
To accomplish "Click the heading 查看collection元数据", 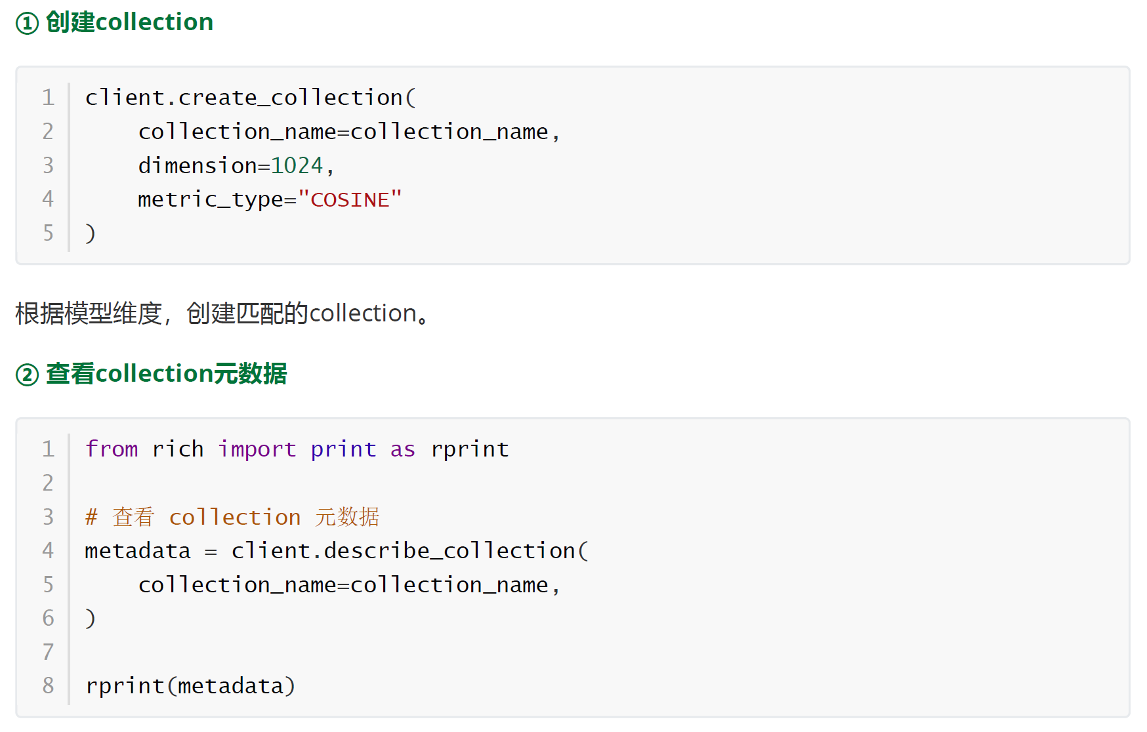I will [166, 374].
